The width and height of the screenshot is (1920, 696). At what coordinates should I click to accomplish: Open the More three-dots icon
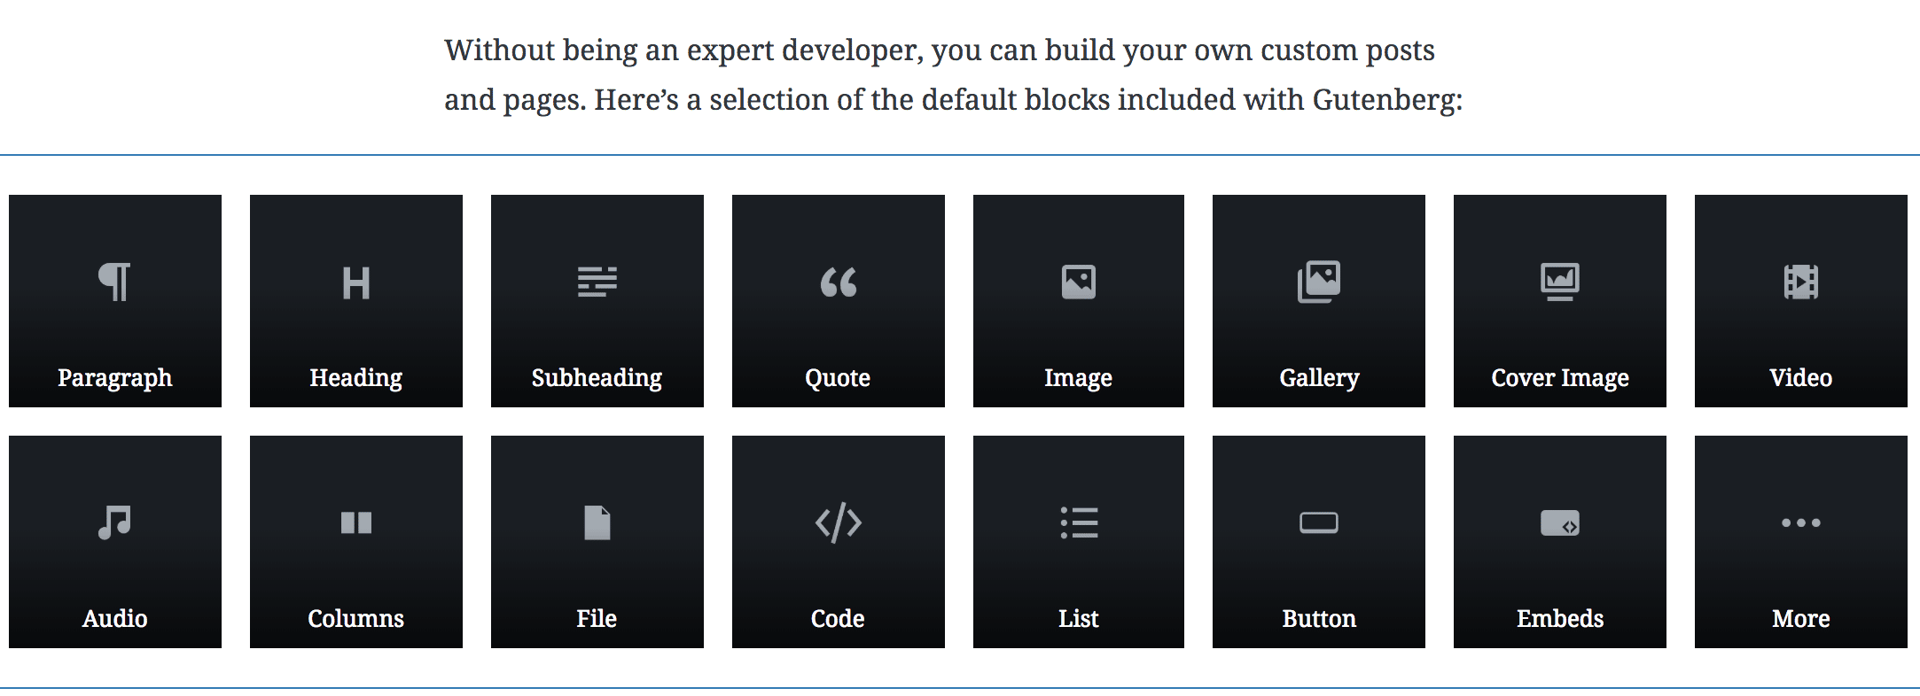(1801, 522)
